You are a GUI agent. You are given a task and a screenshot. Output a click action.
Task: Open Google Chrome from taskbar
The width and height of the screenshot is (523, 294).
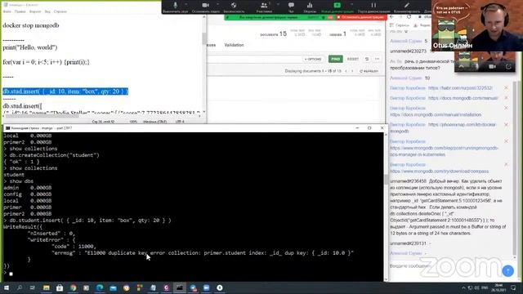click(73, 287)
